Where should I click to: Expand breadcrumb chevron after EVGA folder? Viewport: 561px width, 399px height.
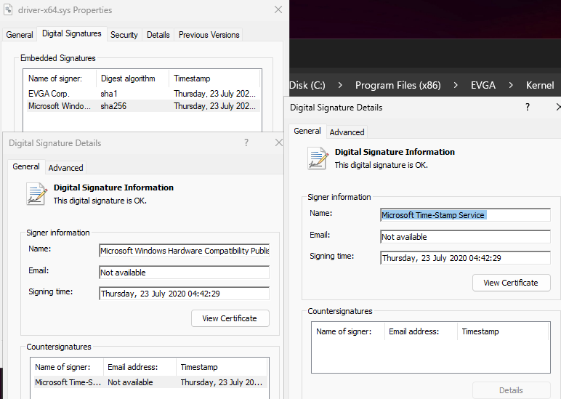[511, 85]
